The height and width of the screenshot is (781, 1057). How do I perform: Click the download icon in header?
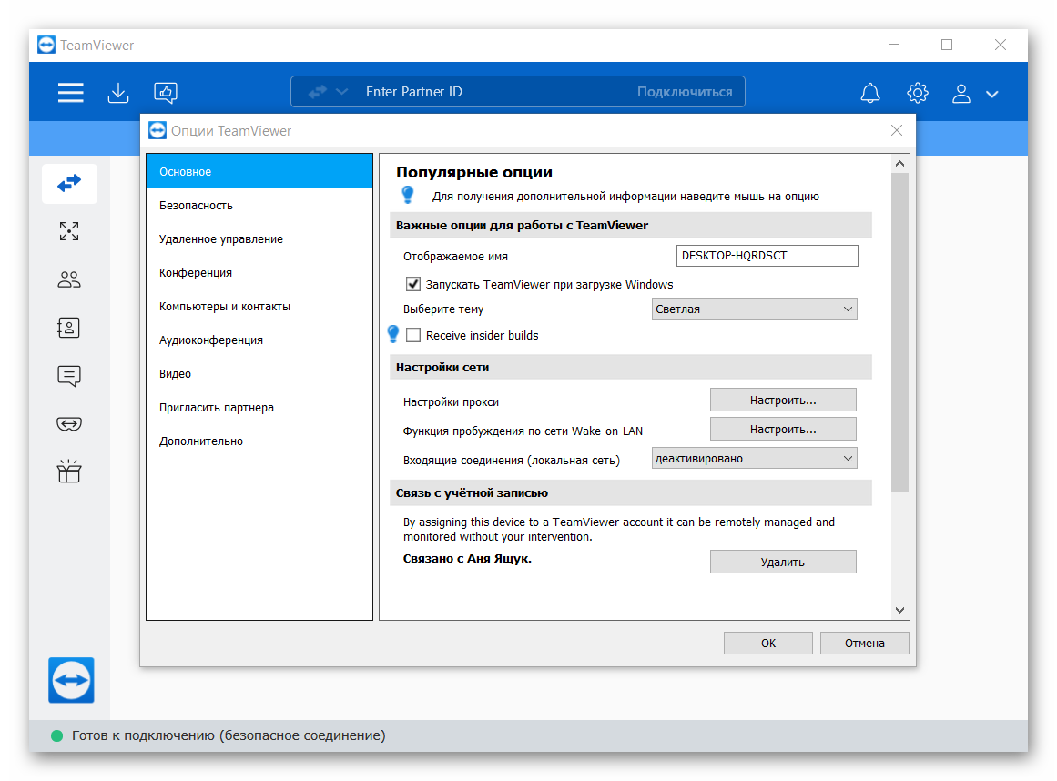tap(118, 93)
